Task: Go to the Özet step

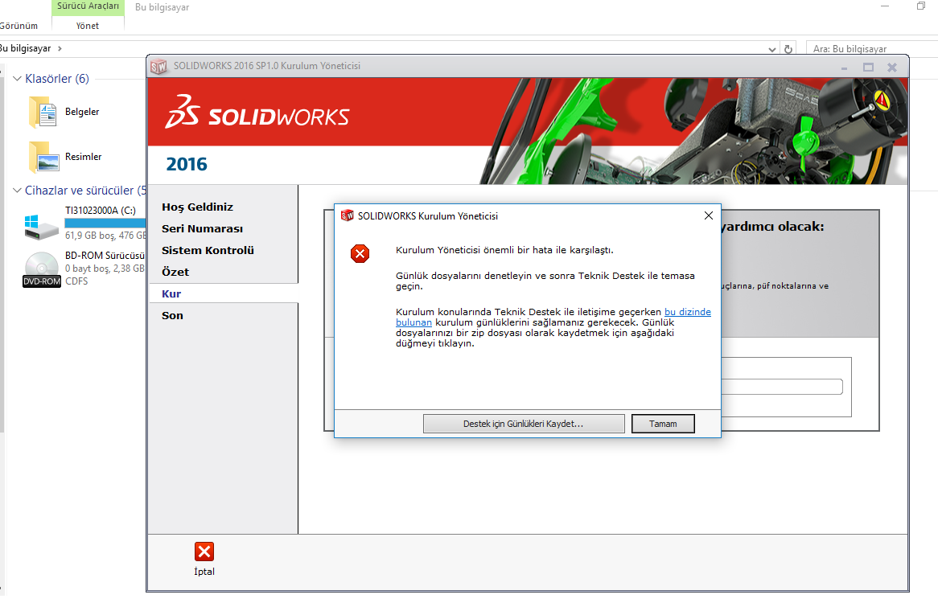Action: point(175,272)
